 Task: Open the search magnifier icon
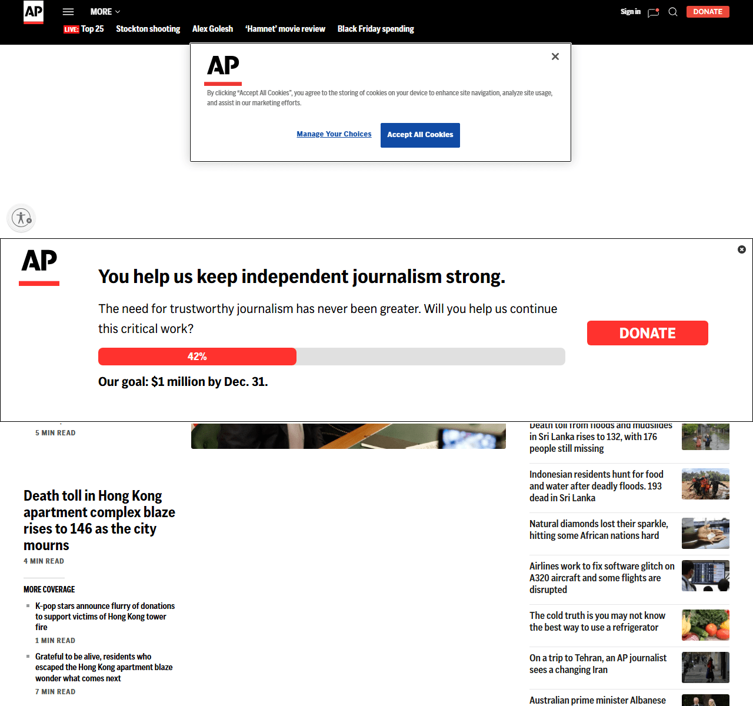coord(673,12)
